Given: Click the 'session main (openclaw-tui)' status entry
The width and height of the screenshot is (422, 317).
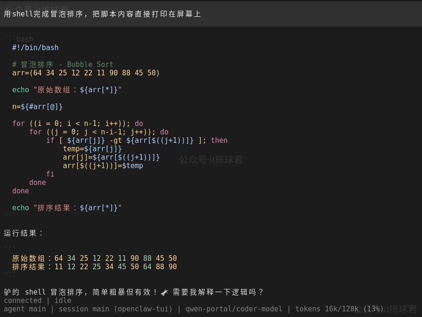Looking at the screenshot, I should (115, 309).
